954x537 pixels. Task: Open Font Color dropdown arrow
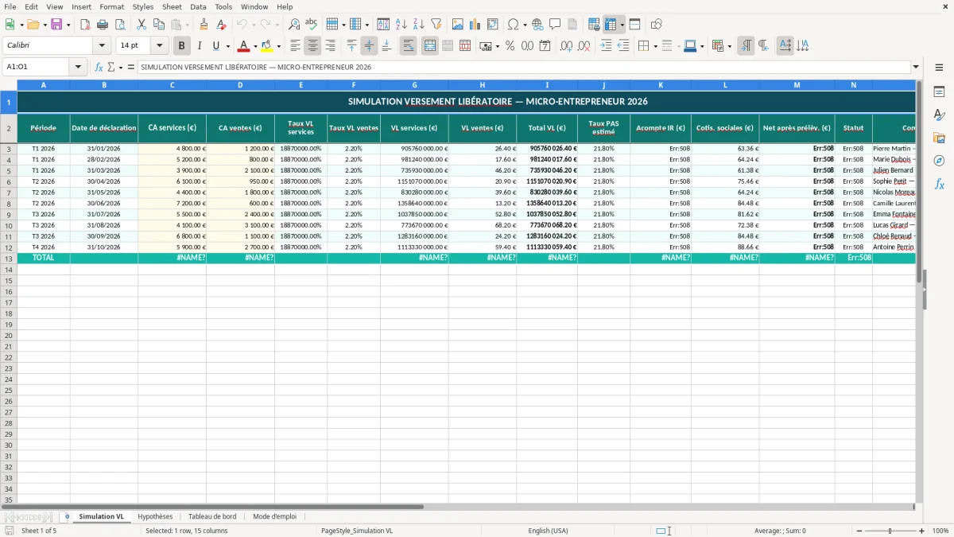[255, 46]
